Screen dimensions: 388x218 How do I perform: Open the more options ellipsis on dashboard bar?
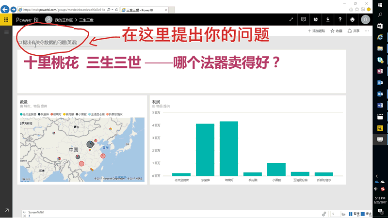click(x=367, y=31)
